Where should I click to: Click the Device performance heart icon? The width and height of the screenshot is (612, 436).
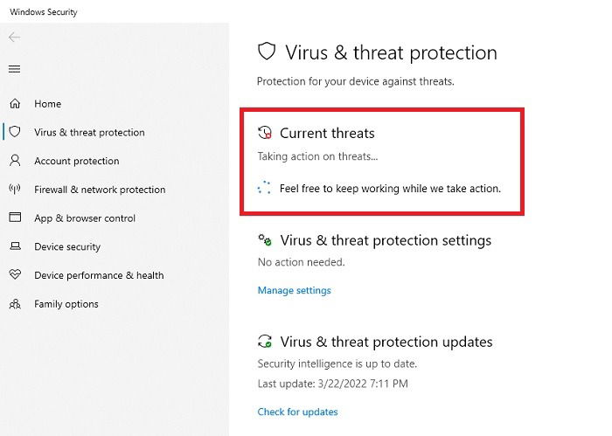click(x=15, y=274)
